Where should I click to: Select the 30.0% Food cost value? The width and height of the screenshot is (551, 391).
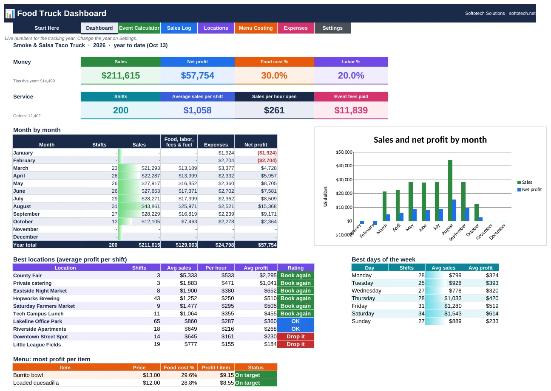274,76
